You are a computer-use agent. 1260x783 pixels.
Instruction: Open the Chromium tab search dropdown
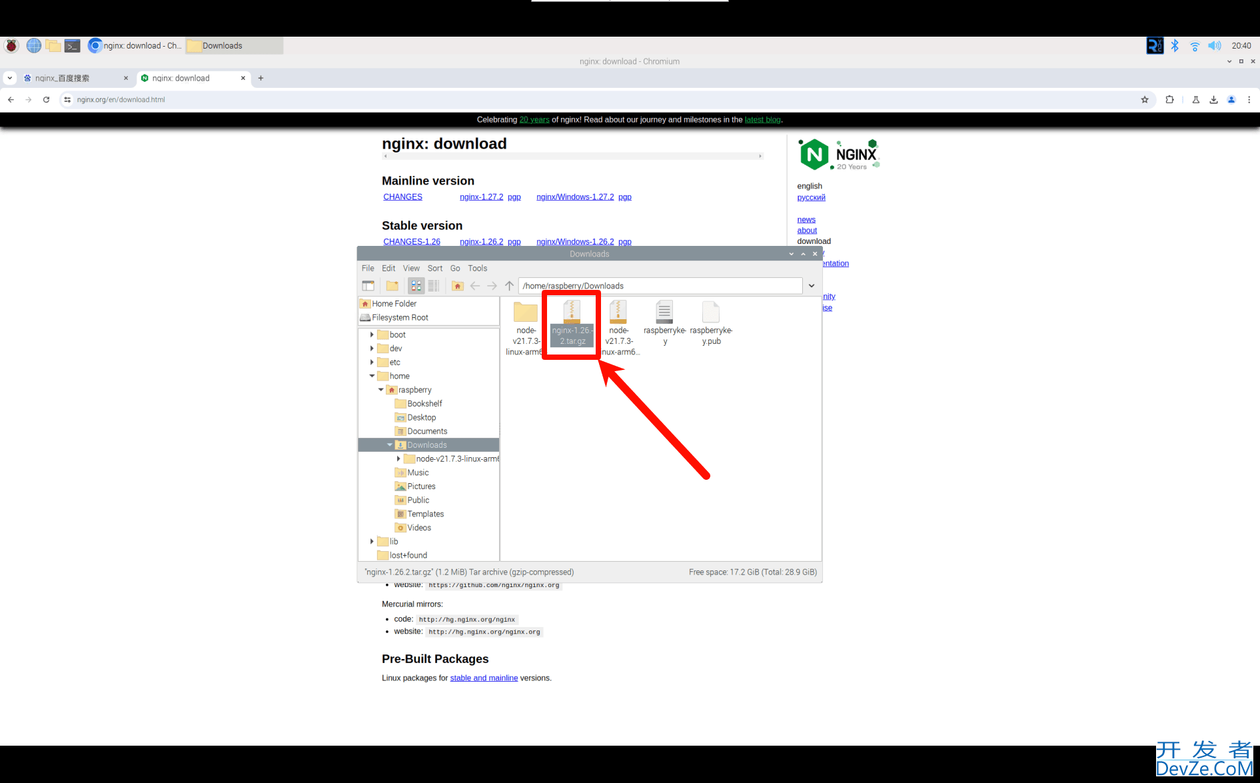tap(9, 78)
